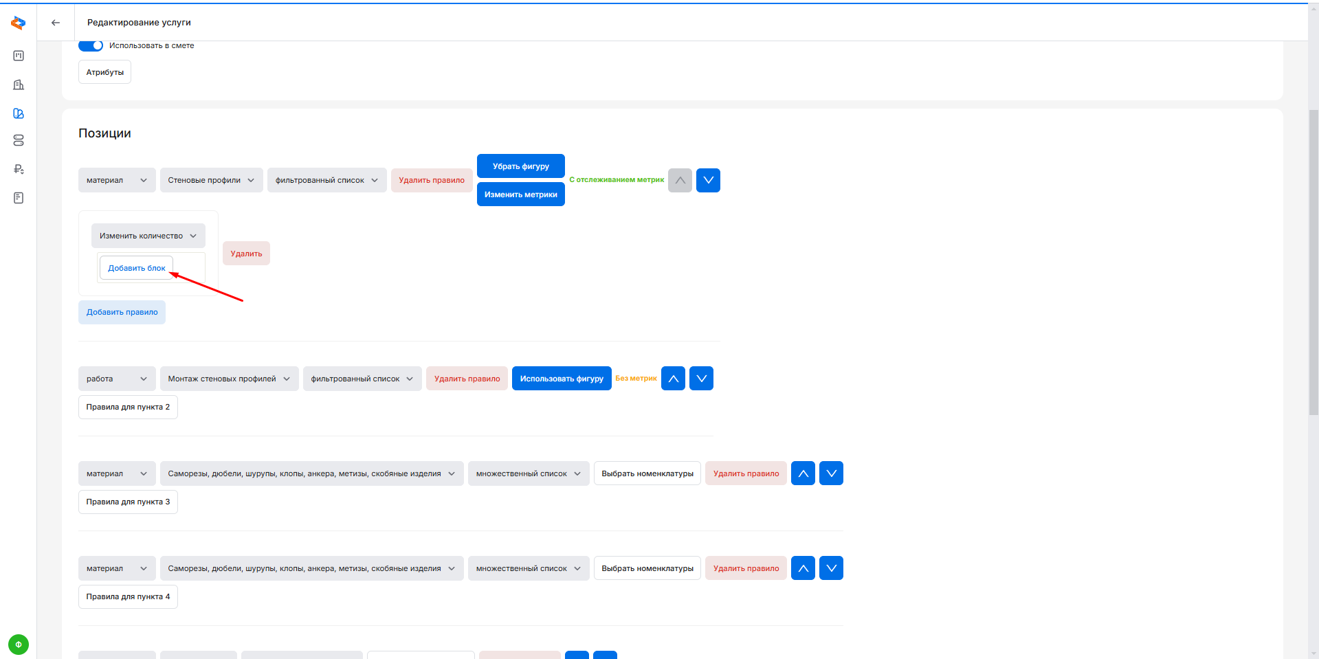Open the document sidebar icon
1319x659 pixels.
coord(19,198)
